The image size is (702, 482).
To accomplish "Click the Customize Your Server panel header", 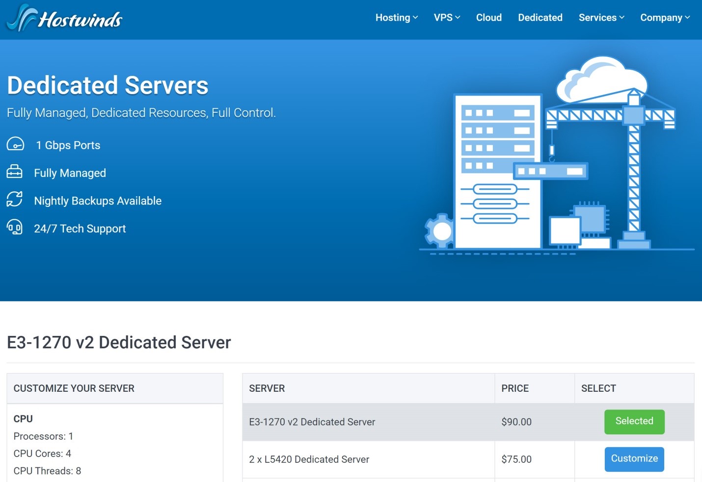I will [x=74, y=388].
